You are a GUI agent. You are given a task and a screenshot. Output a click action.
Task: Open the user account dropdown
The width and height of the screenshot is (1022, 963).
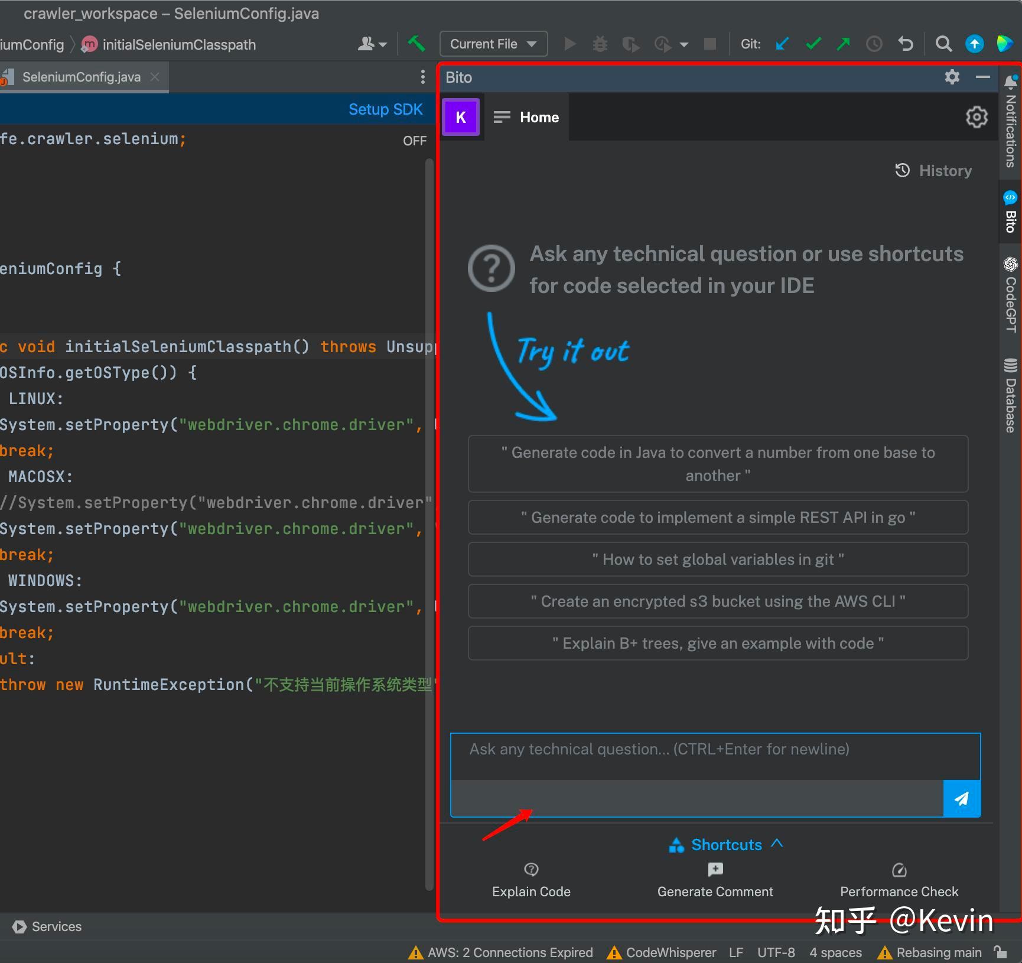pos(372,44)
